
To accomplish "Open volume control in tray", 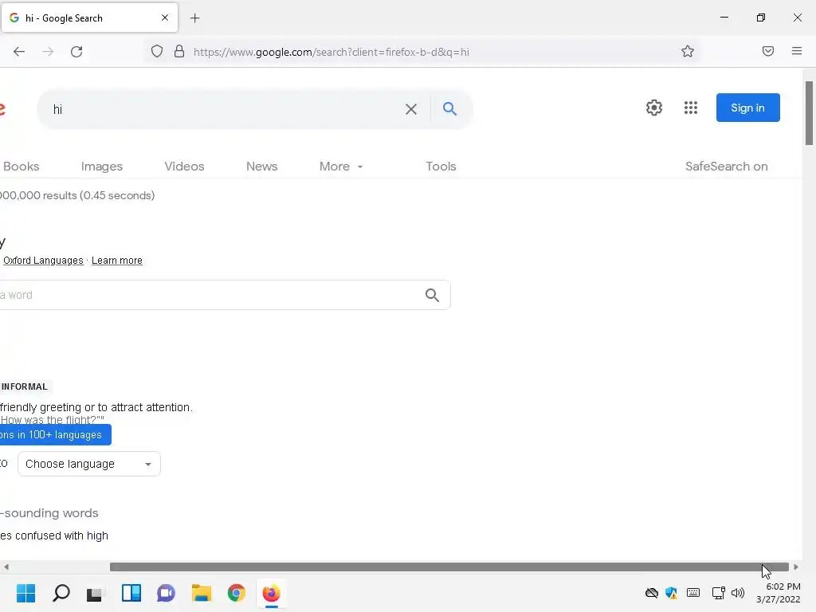I will [x=737, y=593].
